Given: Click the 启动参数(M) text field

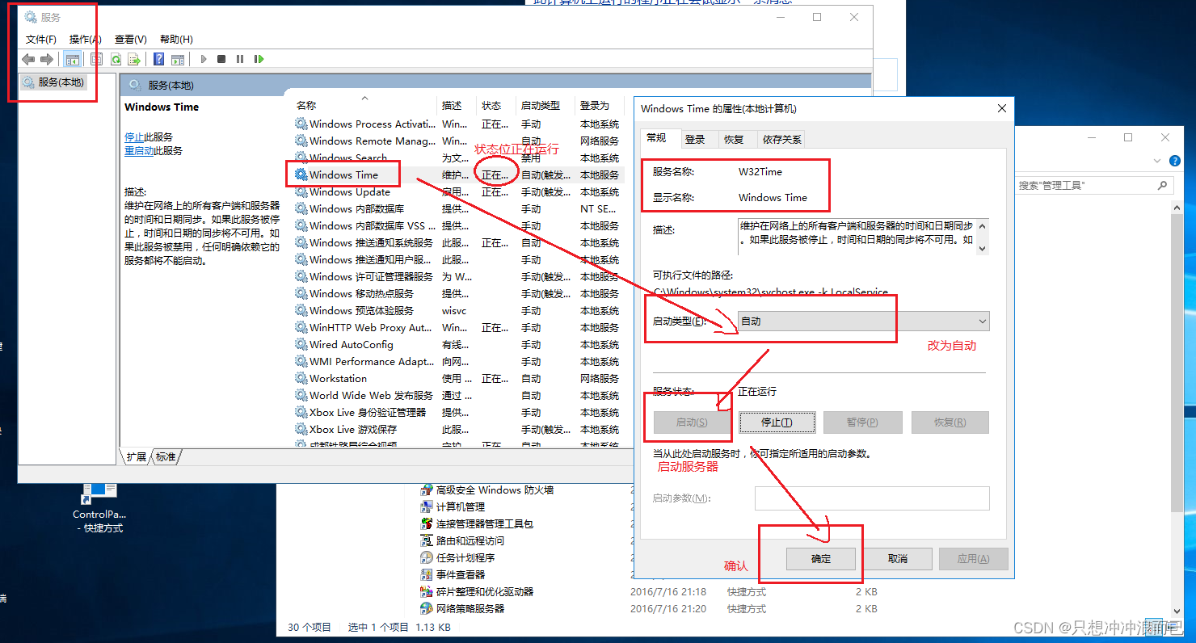Looking at the screenshot, I should (872, 498).
